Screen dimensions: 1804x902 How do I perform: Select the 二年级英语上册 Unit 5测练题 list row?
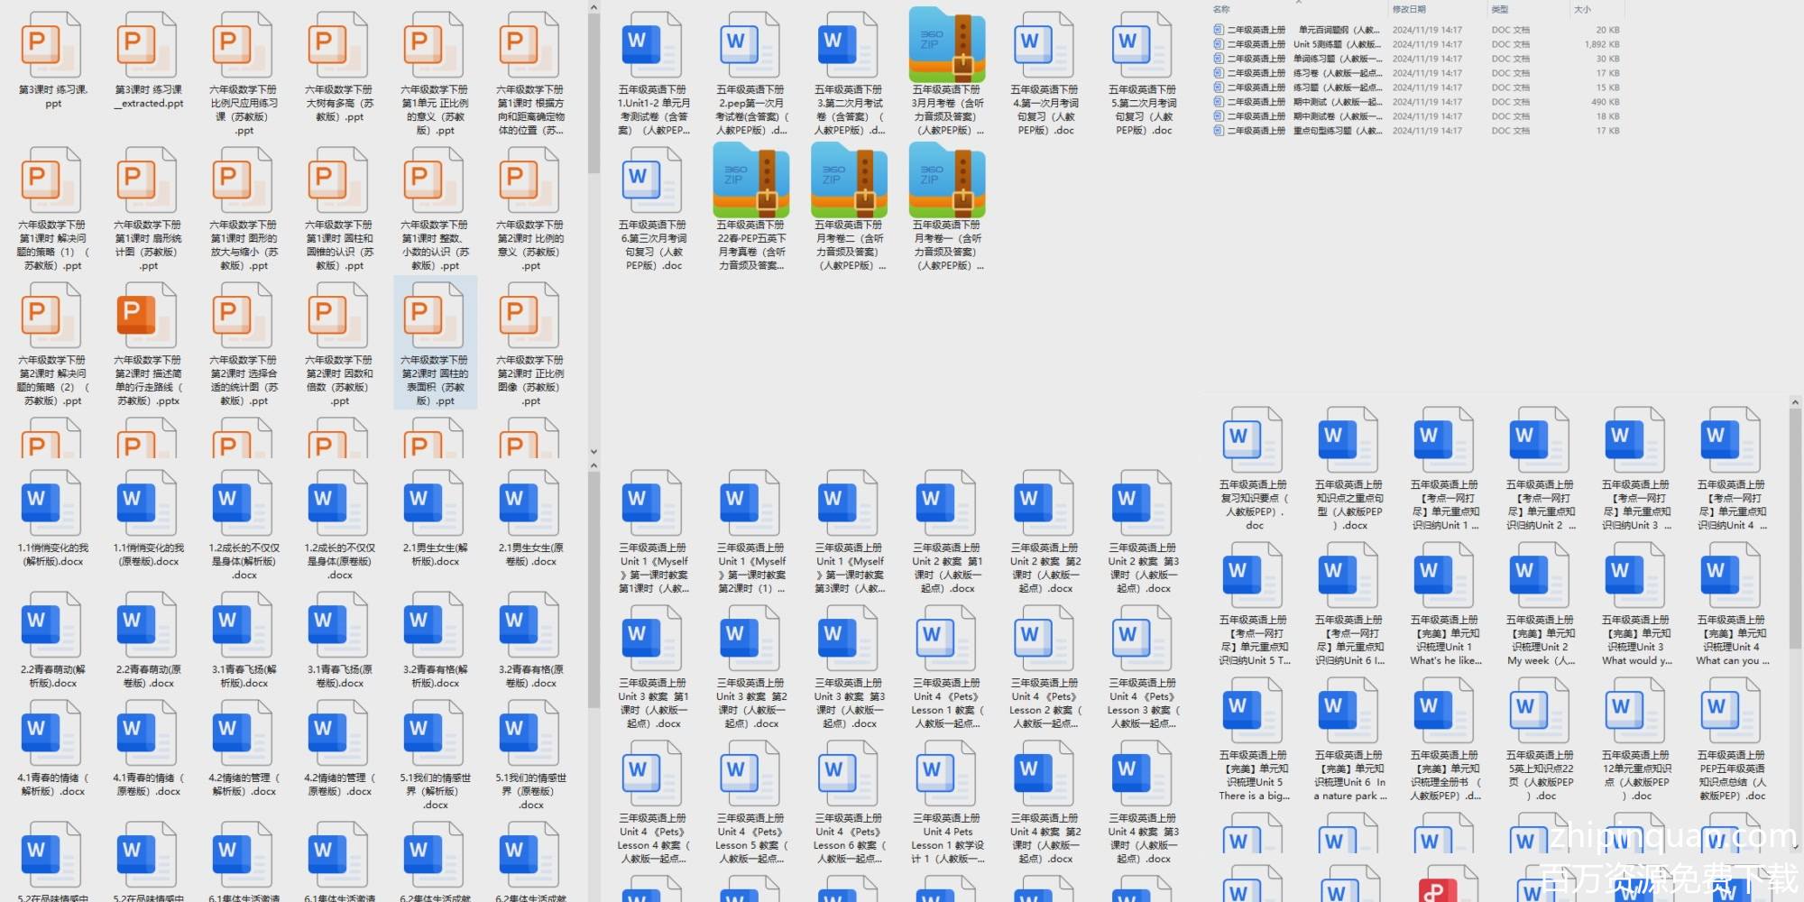coord(1417,44)
